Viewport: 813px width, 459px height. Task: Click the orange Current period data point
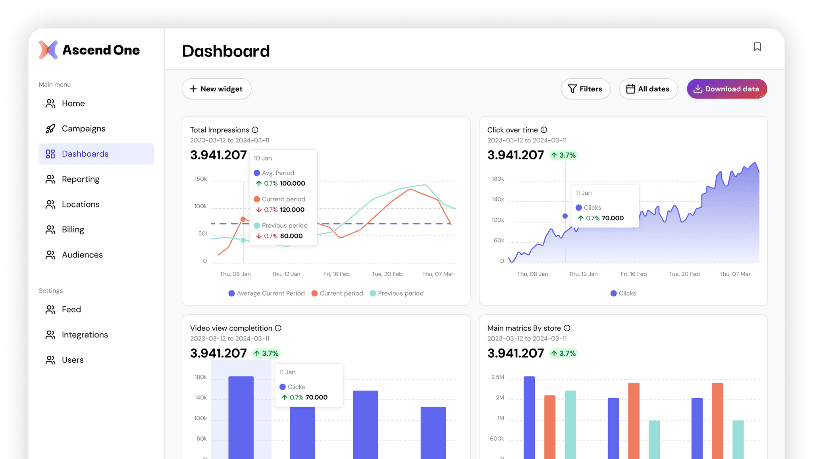tap(243, 219)
